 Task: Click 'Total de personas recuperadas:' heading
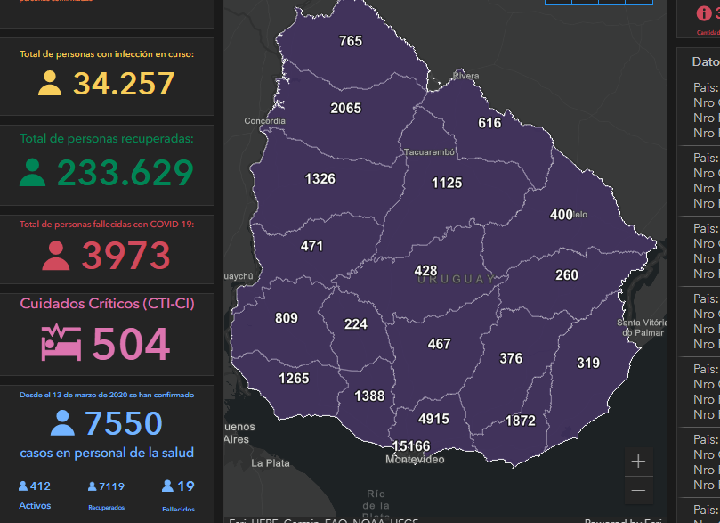pyautogui.click(x=107, y=138)
